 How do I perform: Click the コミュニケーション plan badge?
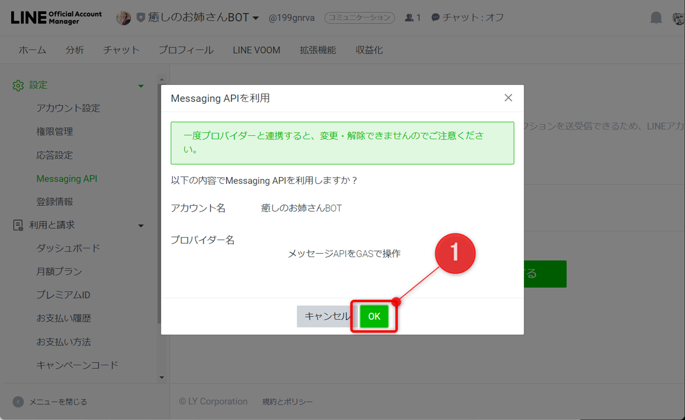[x=359, y=18]
